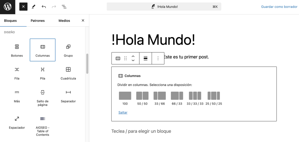The height and width of the screenshot is (142, 299).
Task: Open the document overview list view
Action: coord(64,7)
